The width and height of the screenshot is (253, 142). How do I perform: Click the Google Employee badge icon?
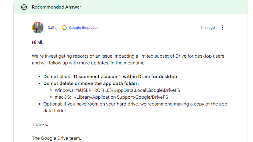64,28
